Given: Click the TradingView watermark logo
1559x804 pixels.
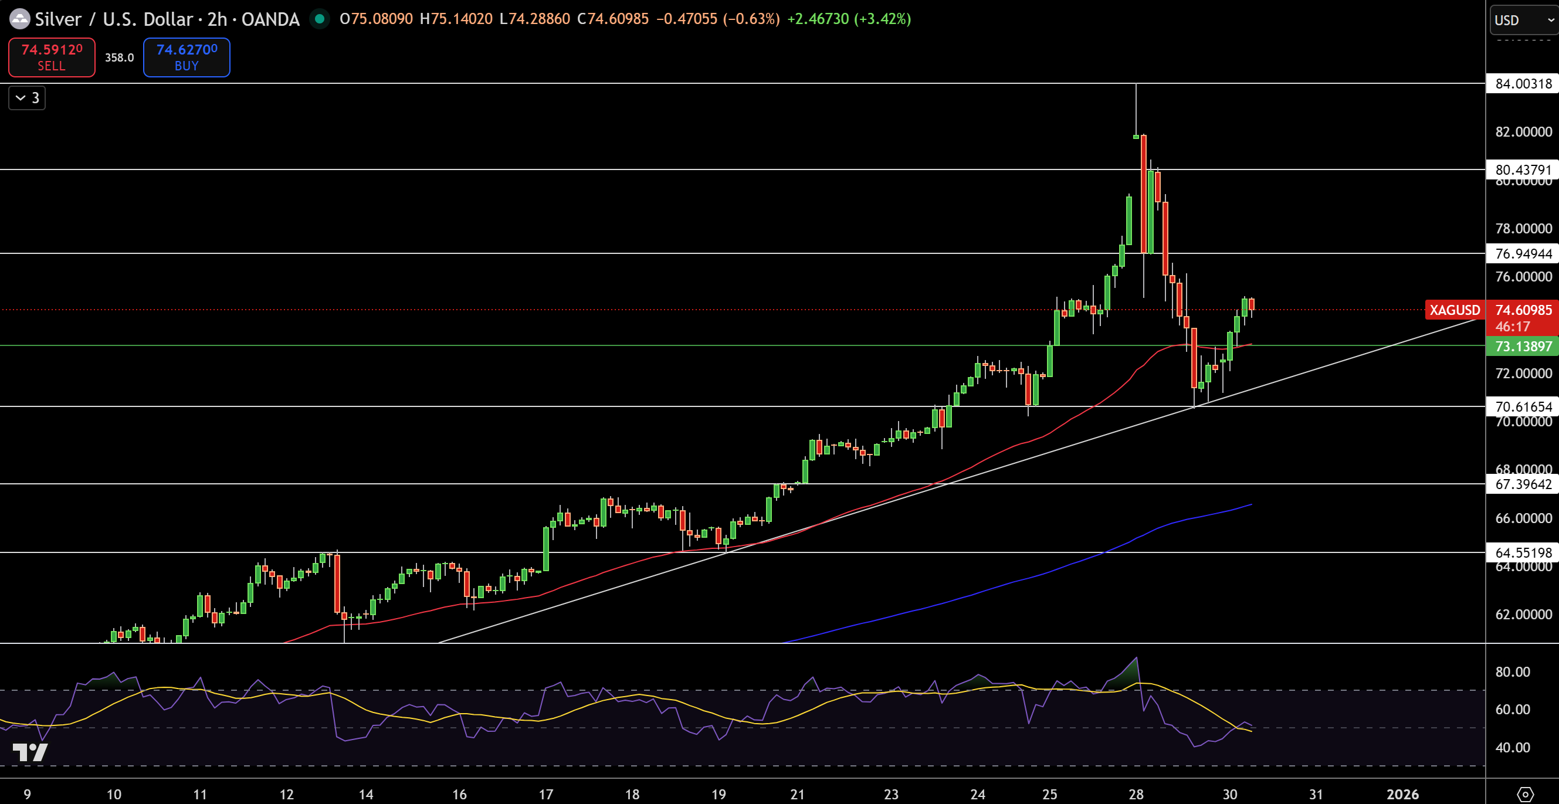Looking at the screenshot, I should pyautogui.click(x=29, y=752).
